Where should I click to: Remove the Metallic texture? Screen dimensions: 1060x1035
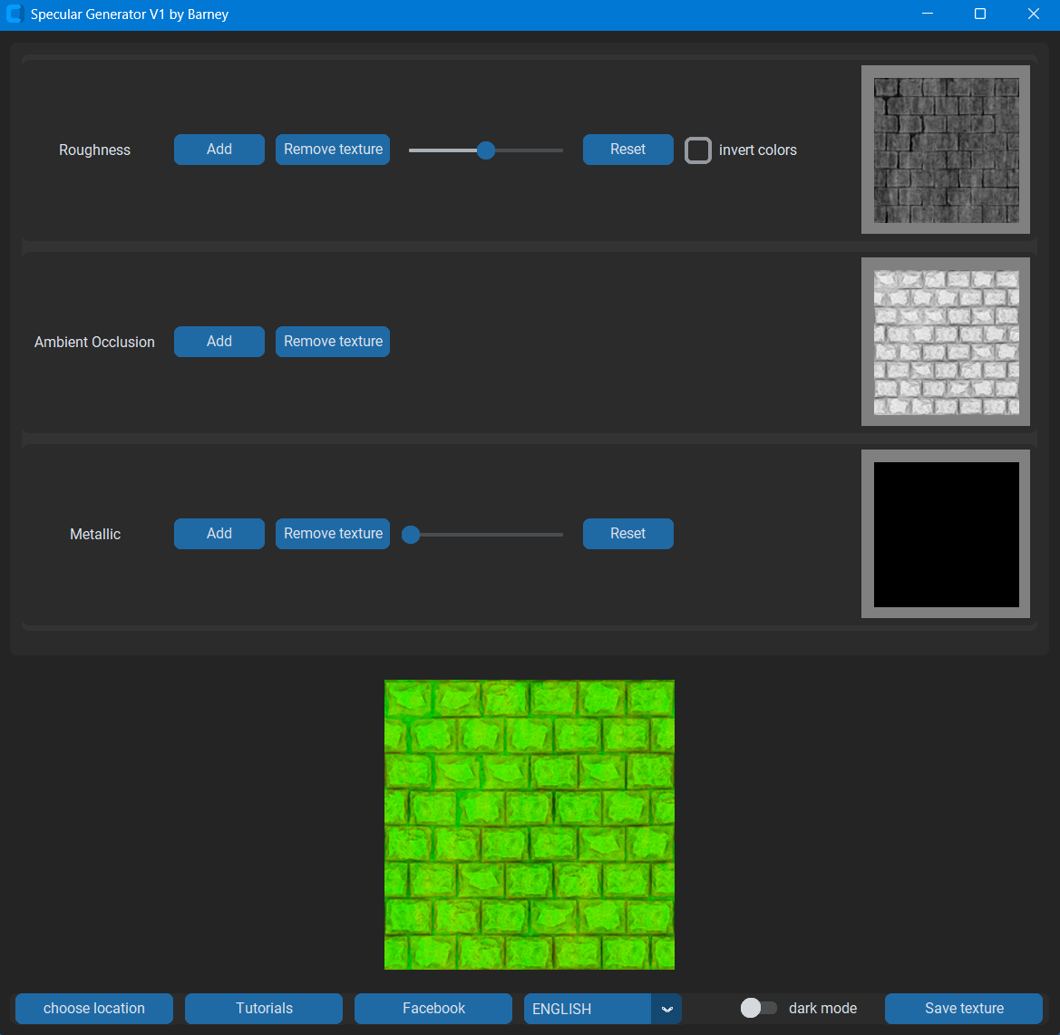[x=333, y=534]
